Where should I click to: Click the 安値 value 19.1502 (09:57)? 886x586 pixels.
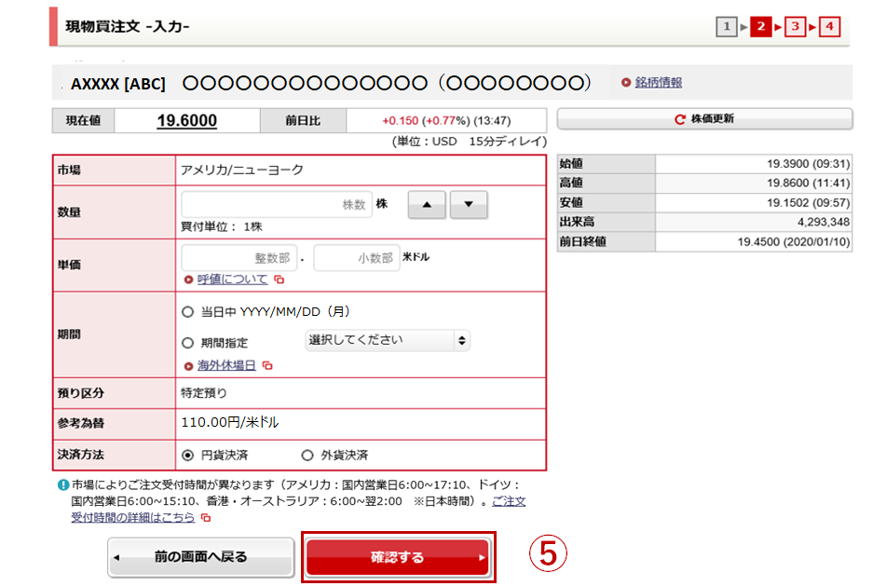(x=808, y=203)
